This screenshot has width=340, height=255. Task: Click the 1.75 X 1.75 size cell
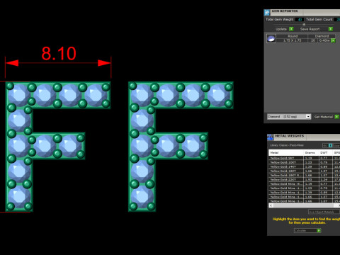[x=292, y=40]
